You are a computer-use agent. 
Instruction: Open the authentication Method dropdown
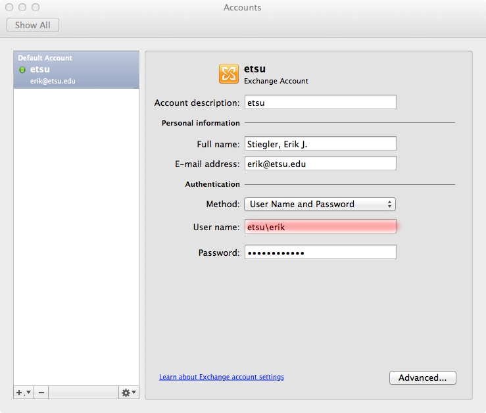[x=320, y=205]
